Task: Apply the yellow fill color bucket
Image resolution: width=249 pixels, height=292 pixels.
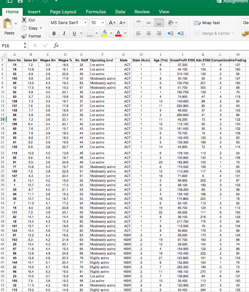Action: [x=105, y=33]
